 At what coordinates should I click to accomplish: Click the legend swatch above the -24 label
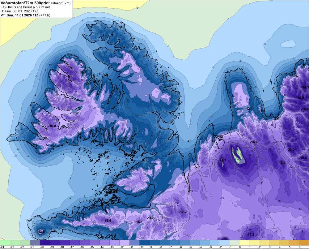click(5, 243)
